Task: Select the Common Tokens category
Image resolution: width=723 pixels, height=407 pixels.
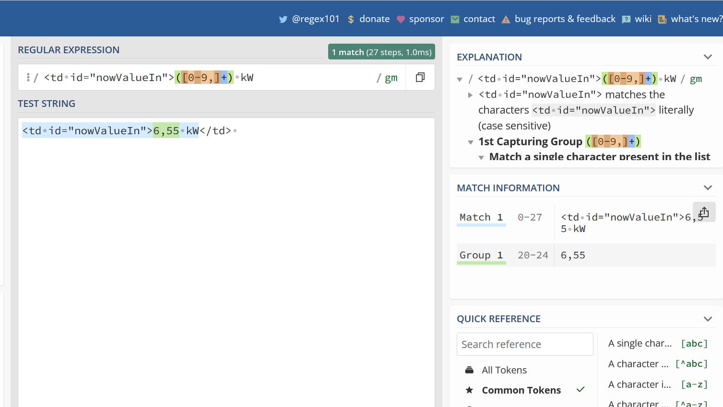Action: (x=521, y=390)
